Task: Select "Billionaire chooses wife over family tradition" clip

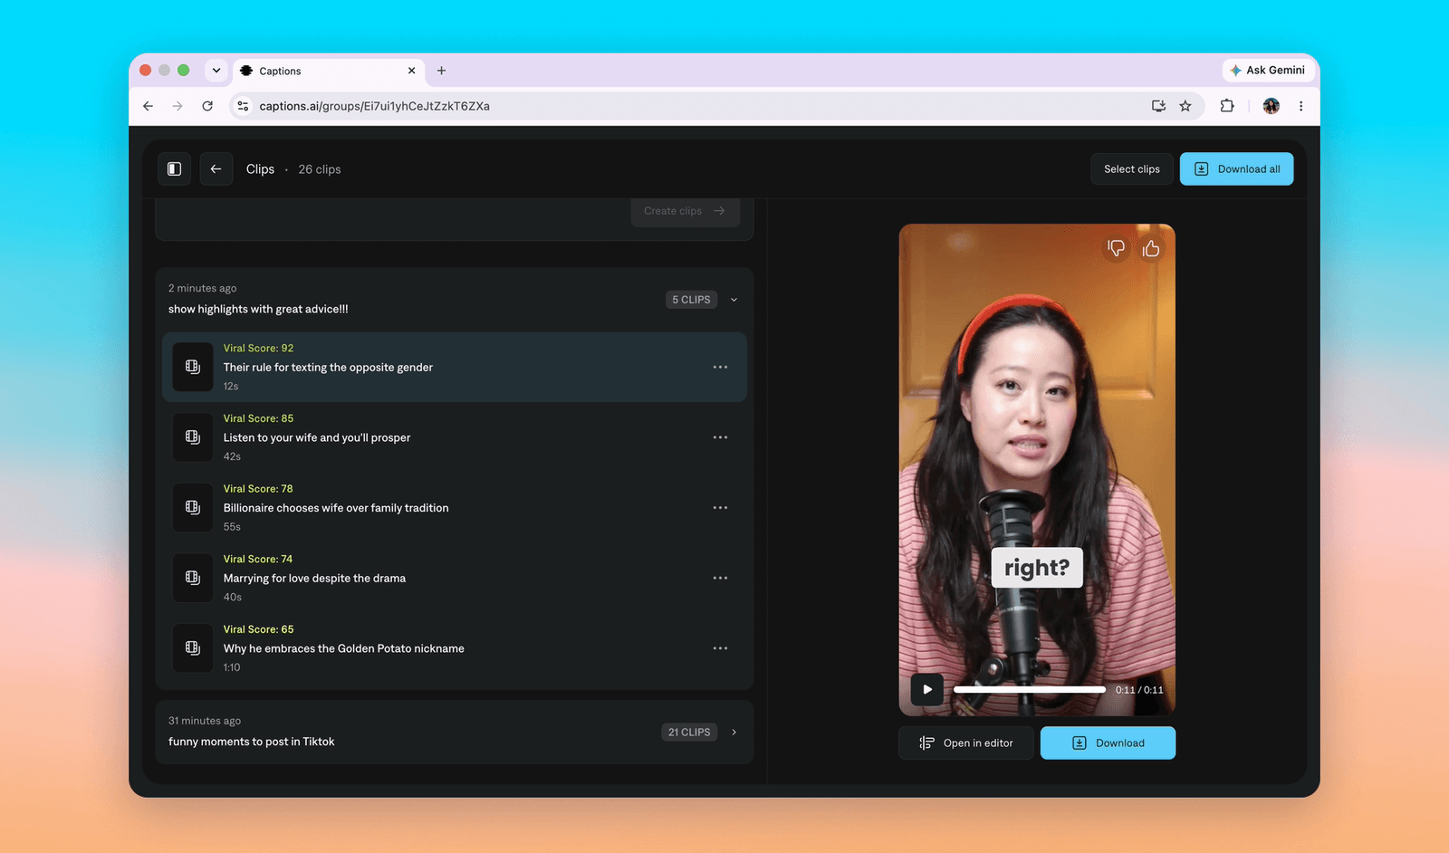Action: [x=455, y=508]
